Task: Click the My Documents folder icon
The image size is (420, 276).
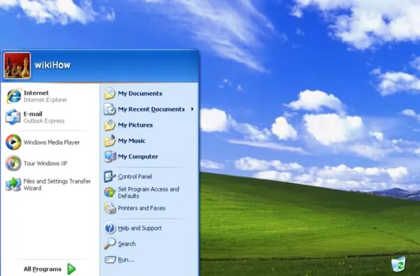Action: point(110,94)
